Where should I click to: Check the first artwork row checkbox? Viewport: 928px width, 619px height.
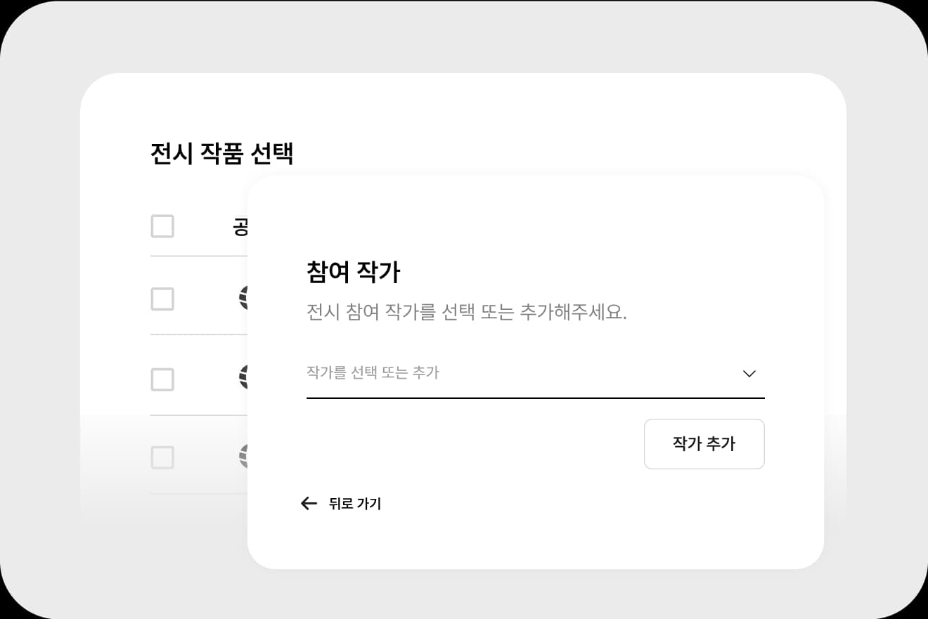point(162,299)
